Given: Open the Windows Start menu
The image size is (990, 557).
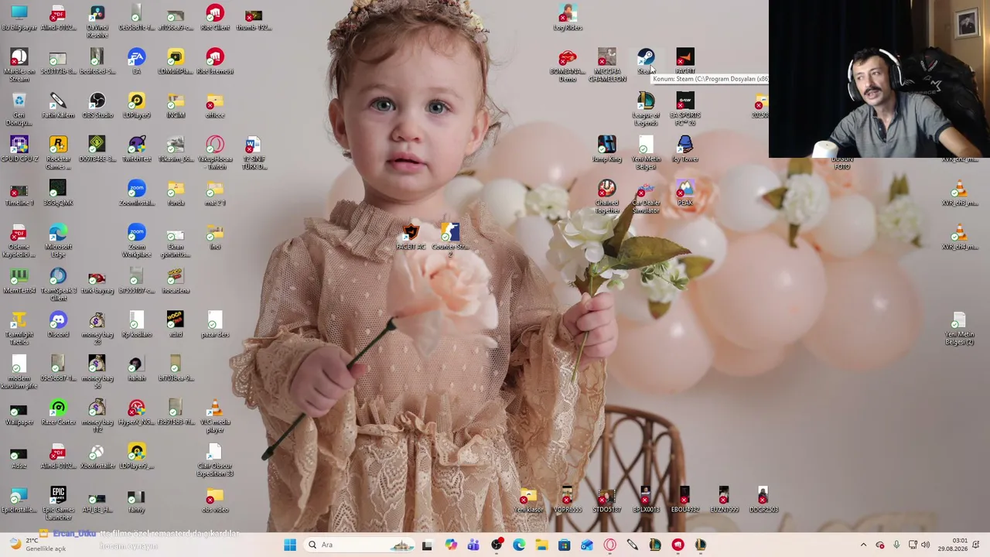Looking at the screenshot, I should point(289,545).
